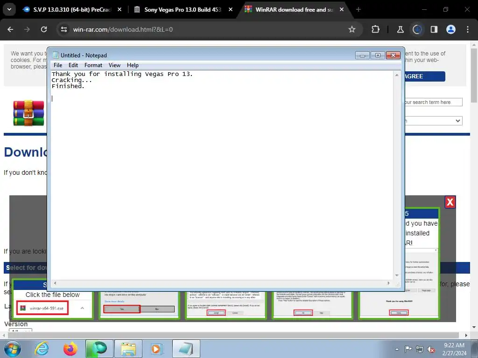
Task: Open the network tray icon
Action: pyautogui.click(x=420, y=349)
